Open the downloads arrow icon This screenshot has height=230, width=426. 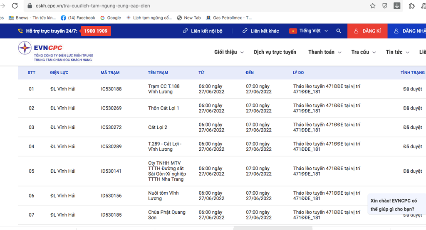[x=397, y=6]
